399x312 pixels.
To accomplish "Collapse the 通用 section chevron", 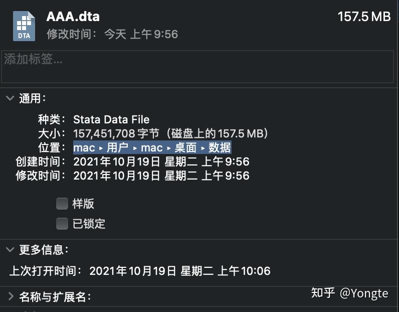I will pos(10,98).
